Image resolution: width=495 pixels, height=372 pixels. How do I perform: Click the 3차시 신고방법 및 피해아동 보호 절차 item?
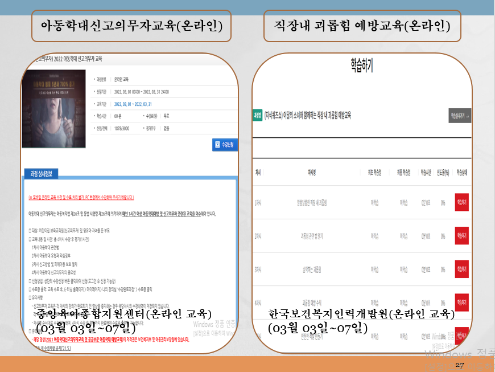54,264
